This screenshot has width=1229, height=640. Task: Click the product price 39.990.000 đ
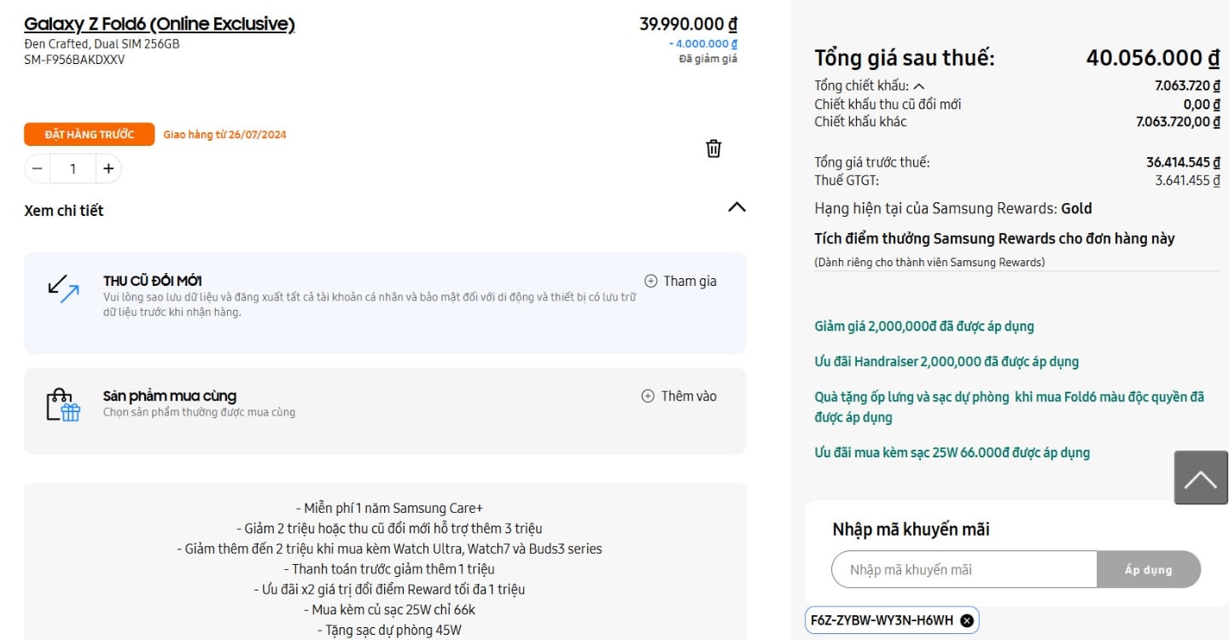click(688, 25)
